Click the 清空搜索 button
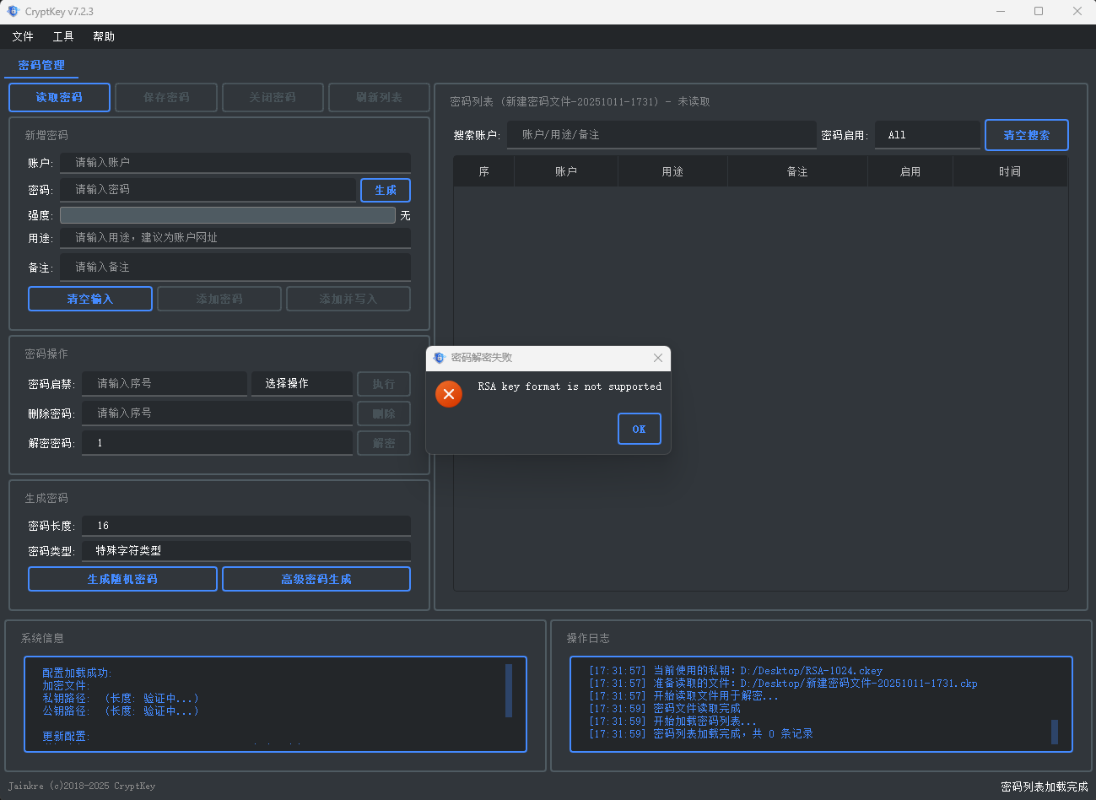This screenshot has width=1096, height=800. pos(1026,135)
